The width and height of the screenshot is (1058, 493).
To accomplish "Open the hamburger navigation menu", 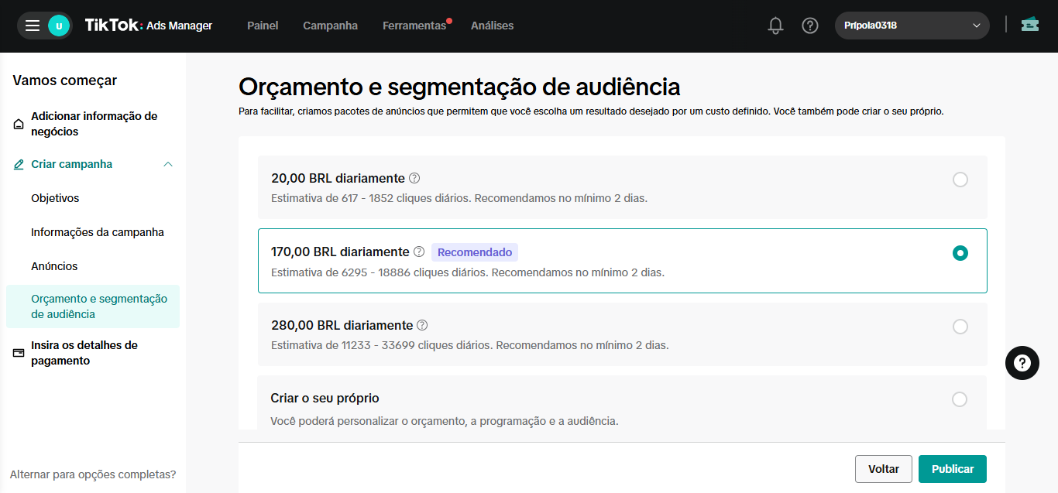I will (x=32, y=25).
